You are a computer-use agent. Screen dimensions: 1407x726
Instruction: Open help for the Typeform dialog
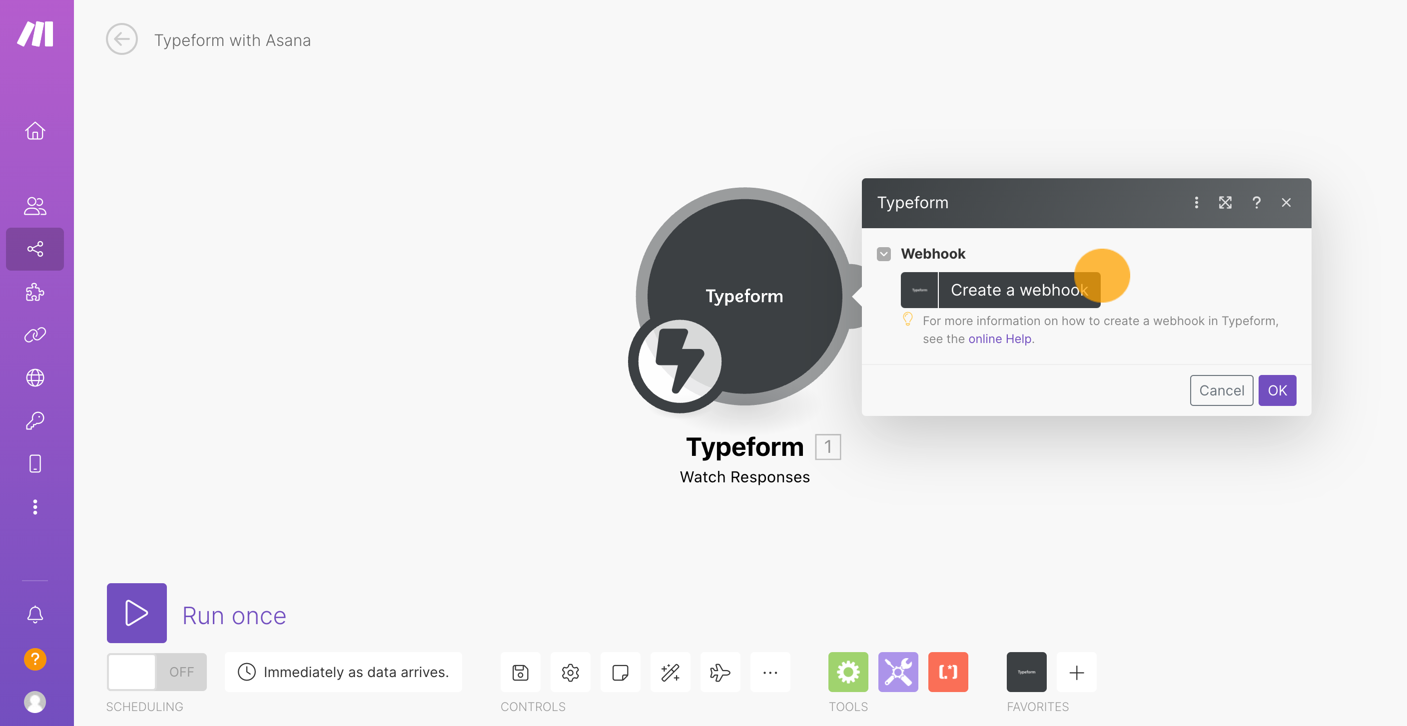tap(1256, 203)
